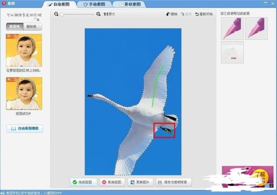This screenshot has width=277, height=195.
Task: Switch to the 形状抠图 tab
Action: (130, 4)
